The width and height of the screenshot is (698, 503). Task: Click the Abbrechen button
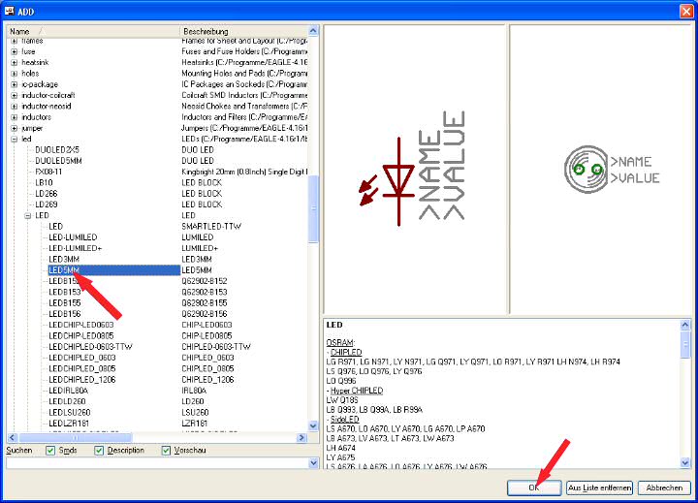[663, 487]
